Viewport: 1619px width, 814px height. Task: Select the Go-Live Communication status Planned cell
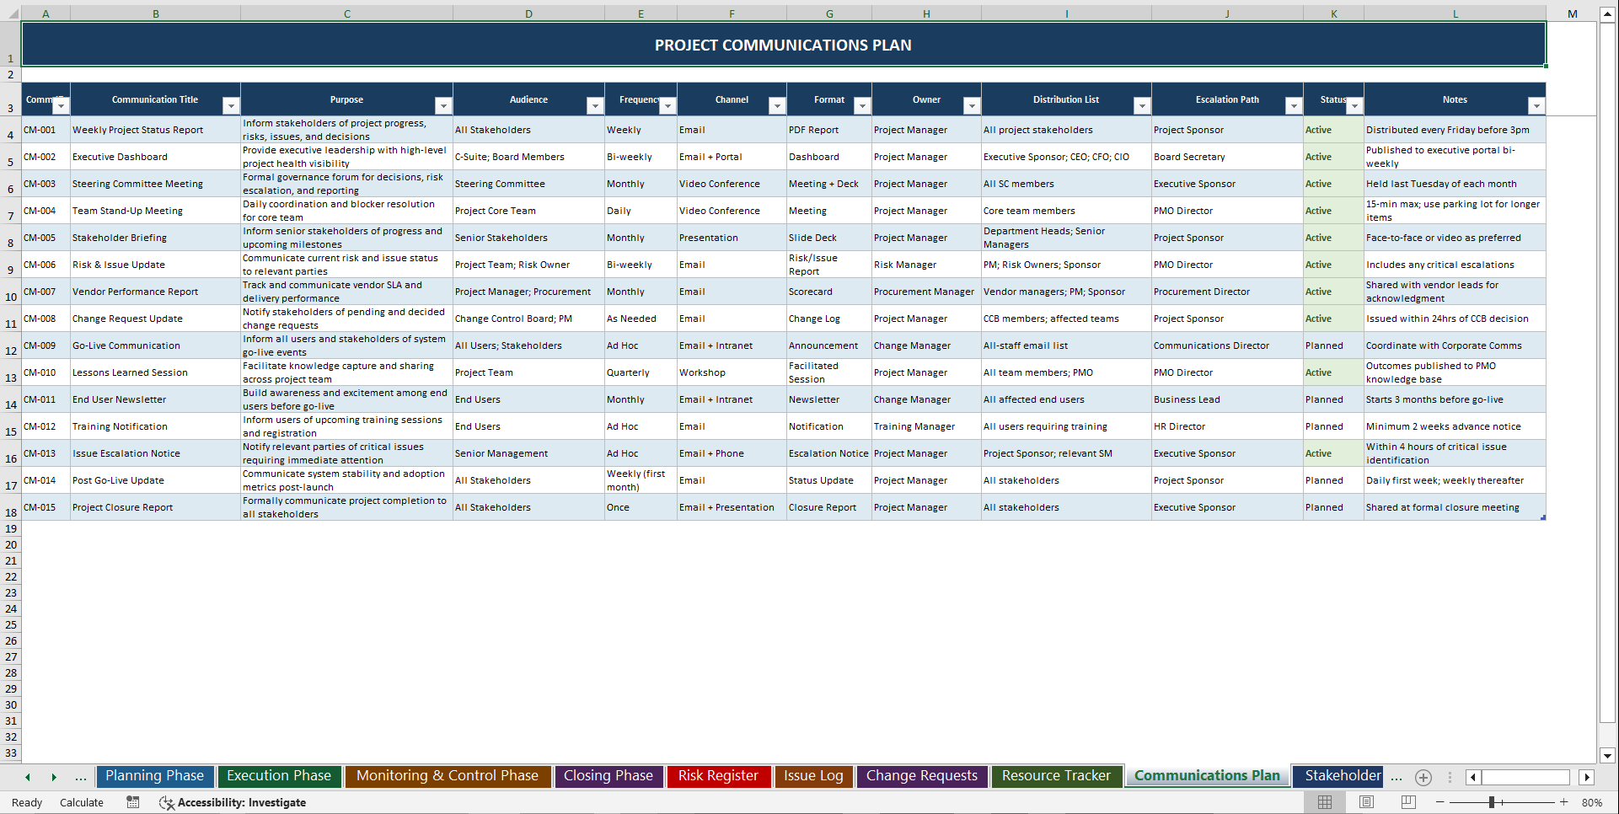(x=1333, y=345)
